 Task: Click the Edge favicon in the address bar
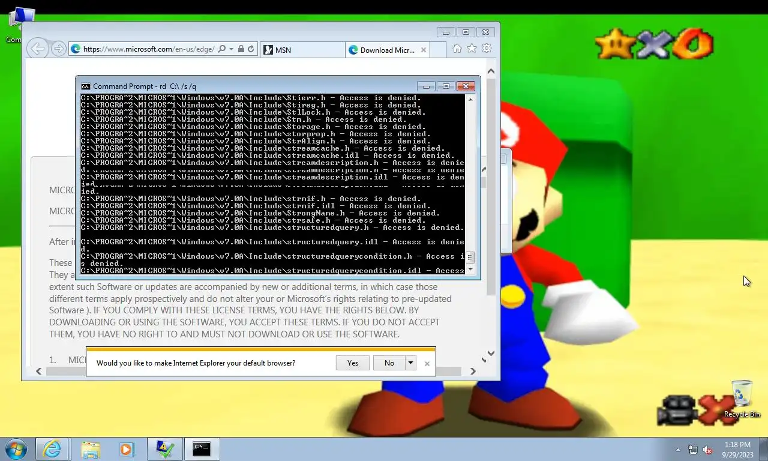[x=76, y=49]
